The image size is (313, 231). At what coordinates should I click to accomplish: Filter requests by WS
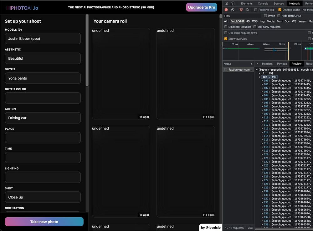(x=294, y=21)
